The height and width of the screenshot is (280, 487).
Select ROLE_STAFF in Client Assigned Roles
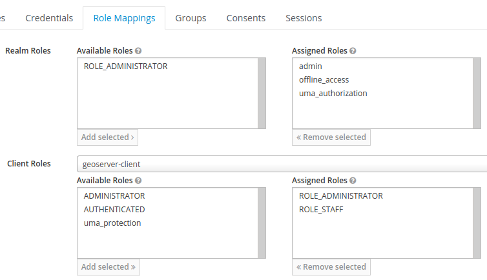coord(321,210)
